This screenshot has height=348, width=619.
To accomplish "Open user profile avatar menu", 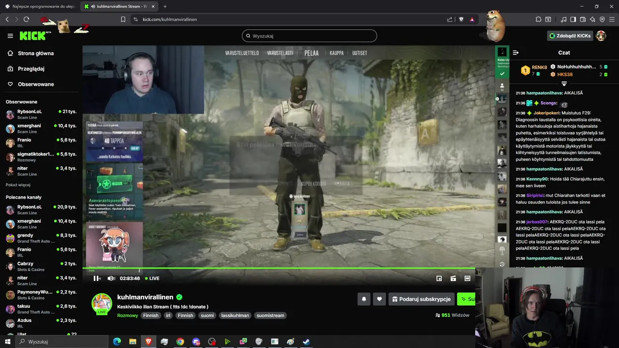I will pos(601,36).
